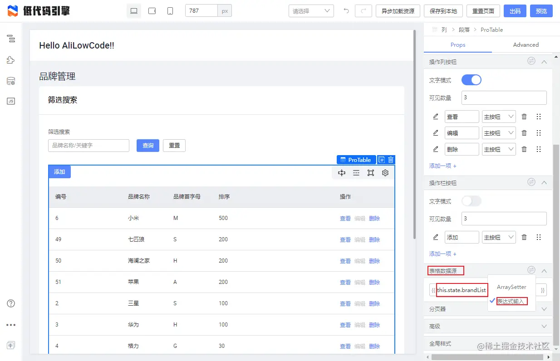
Task: Click the table row density icon
Action: point(356,173)
